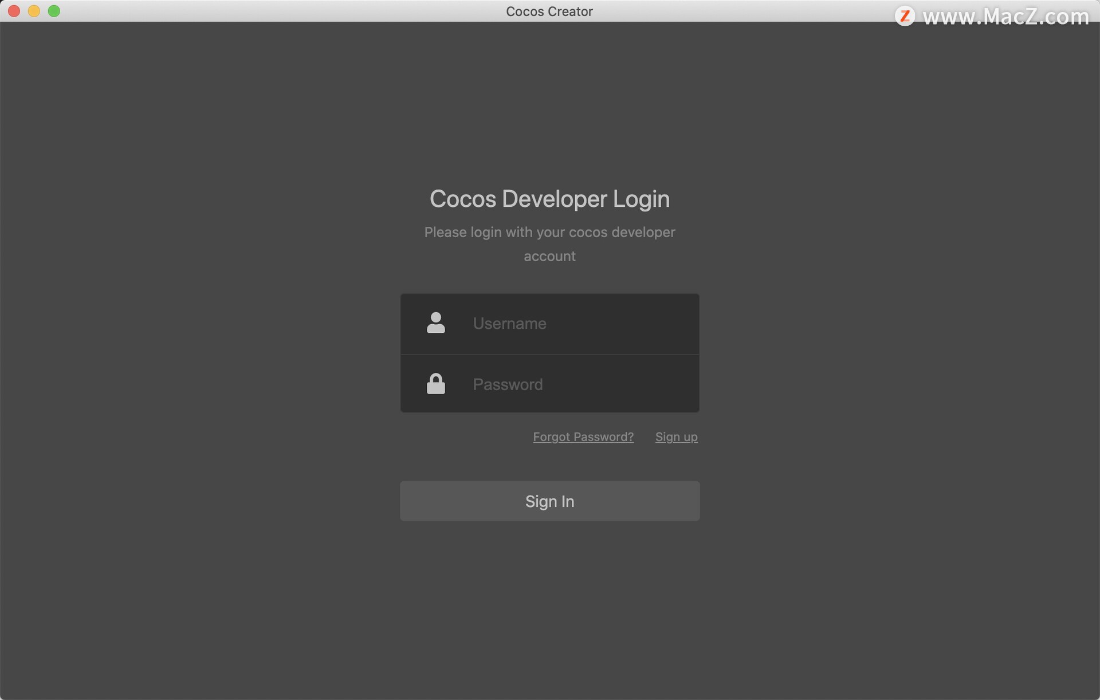Maximize the window using the green button
The height and width of the screenshot is (700, 1100).
(54, 11)
